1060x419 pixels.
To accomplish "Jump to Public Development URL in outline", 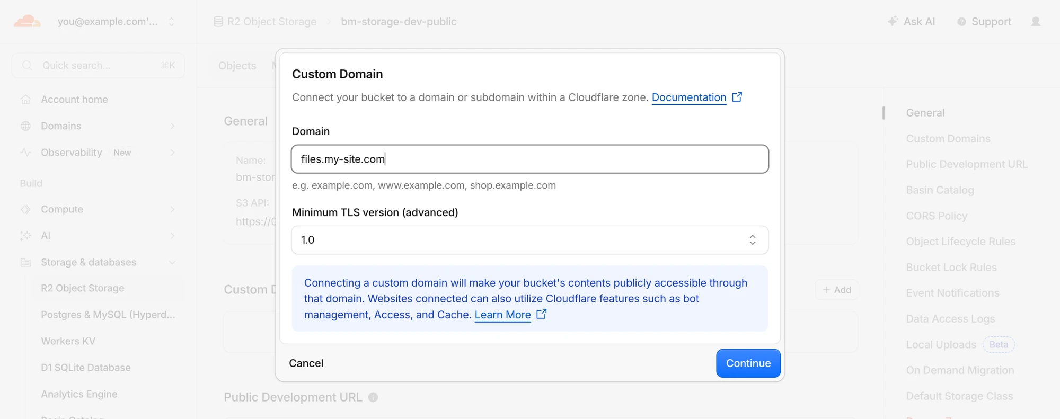I will tap(967, 164).
